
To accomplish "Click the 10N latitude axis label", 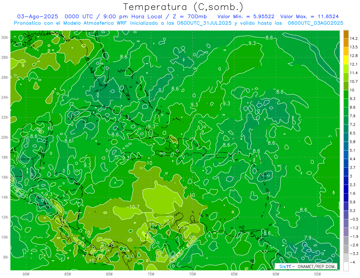I will pos(5,237).
